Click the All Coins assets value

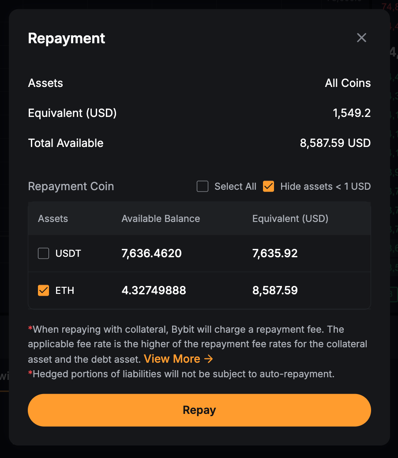pyautogui.click(x=348, y=83)
